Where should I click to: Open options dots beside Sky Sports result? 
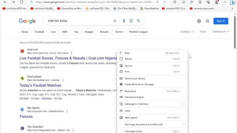[x=67, y=111]
